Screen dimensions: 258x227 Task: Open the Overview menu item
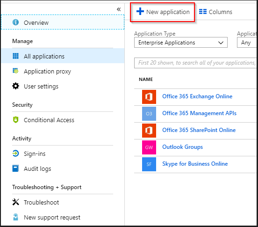coord(63,22)
